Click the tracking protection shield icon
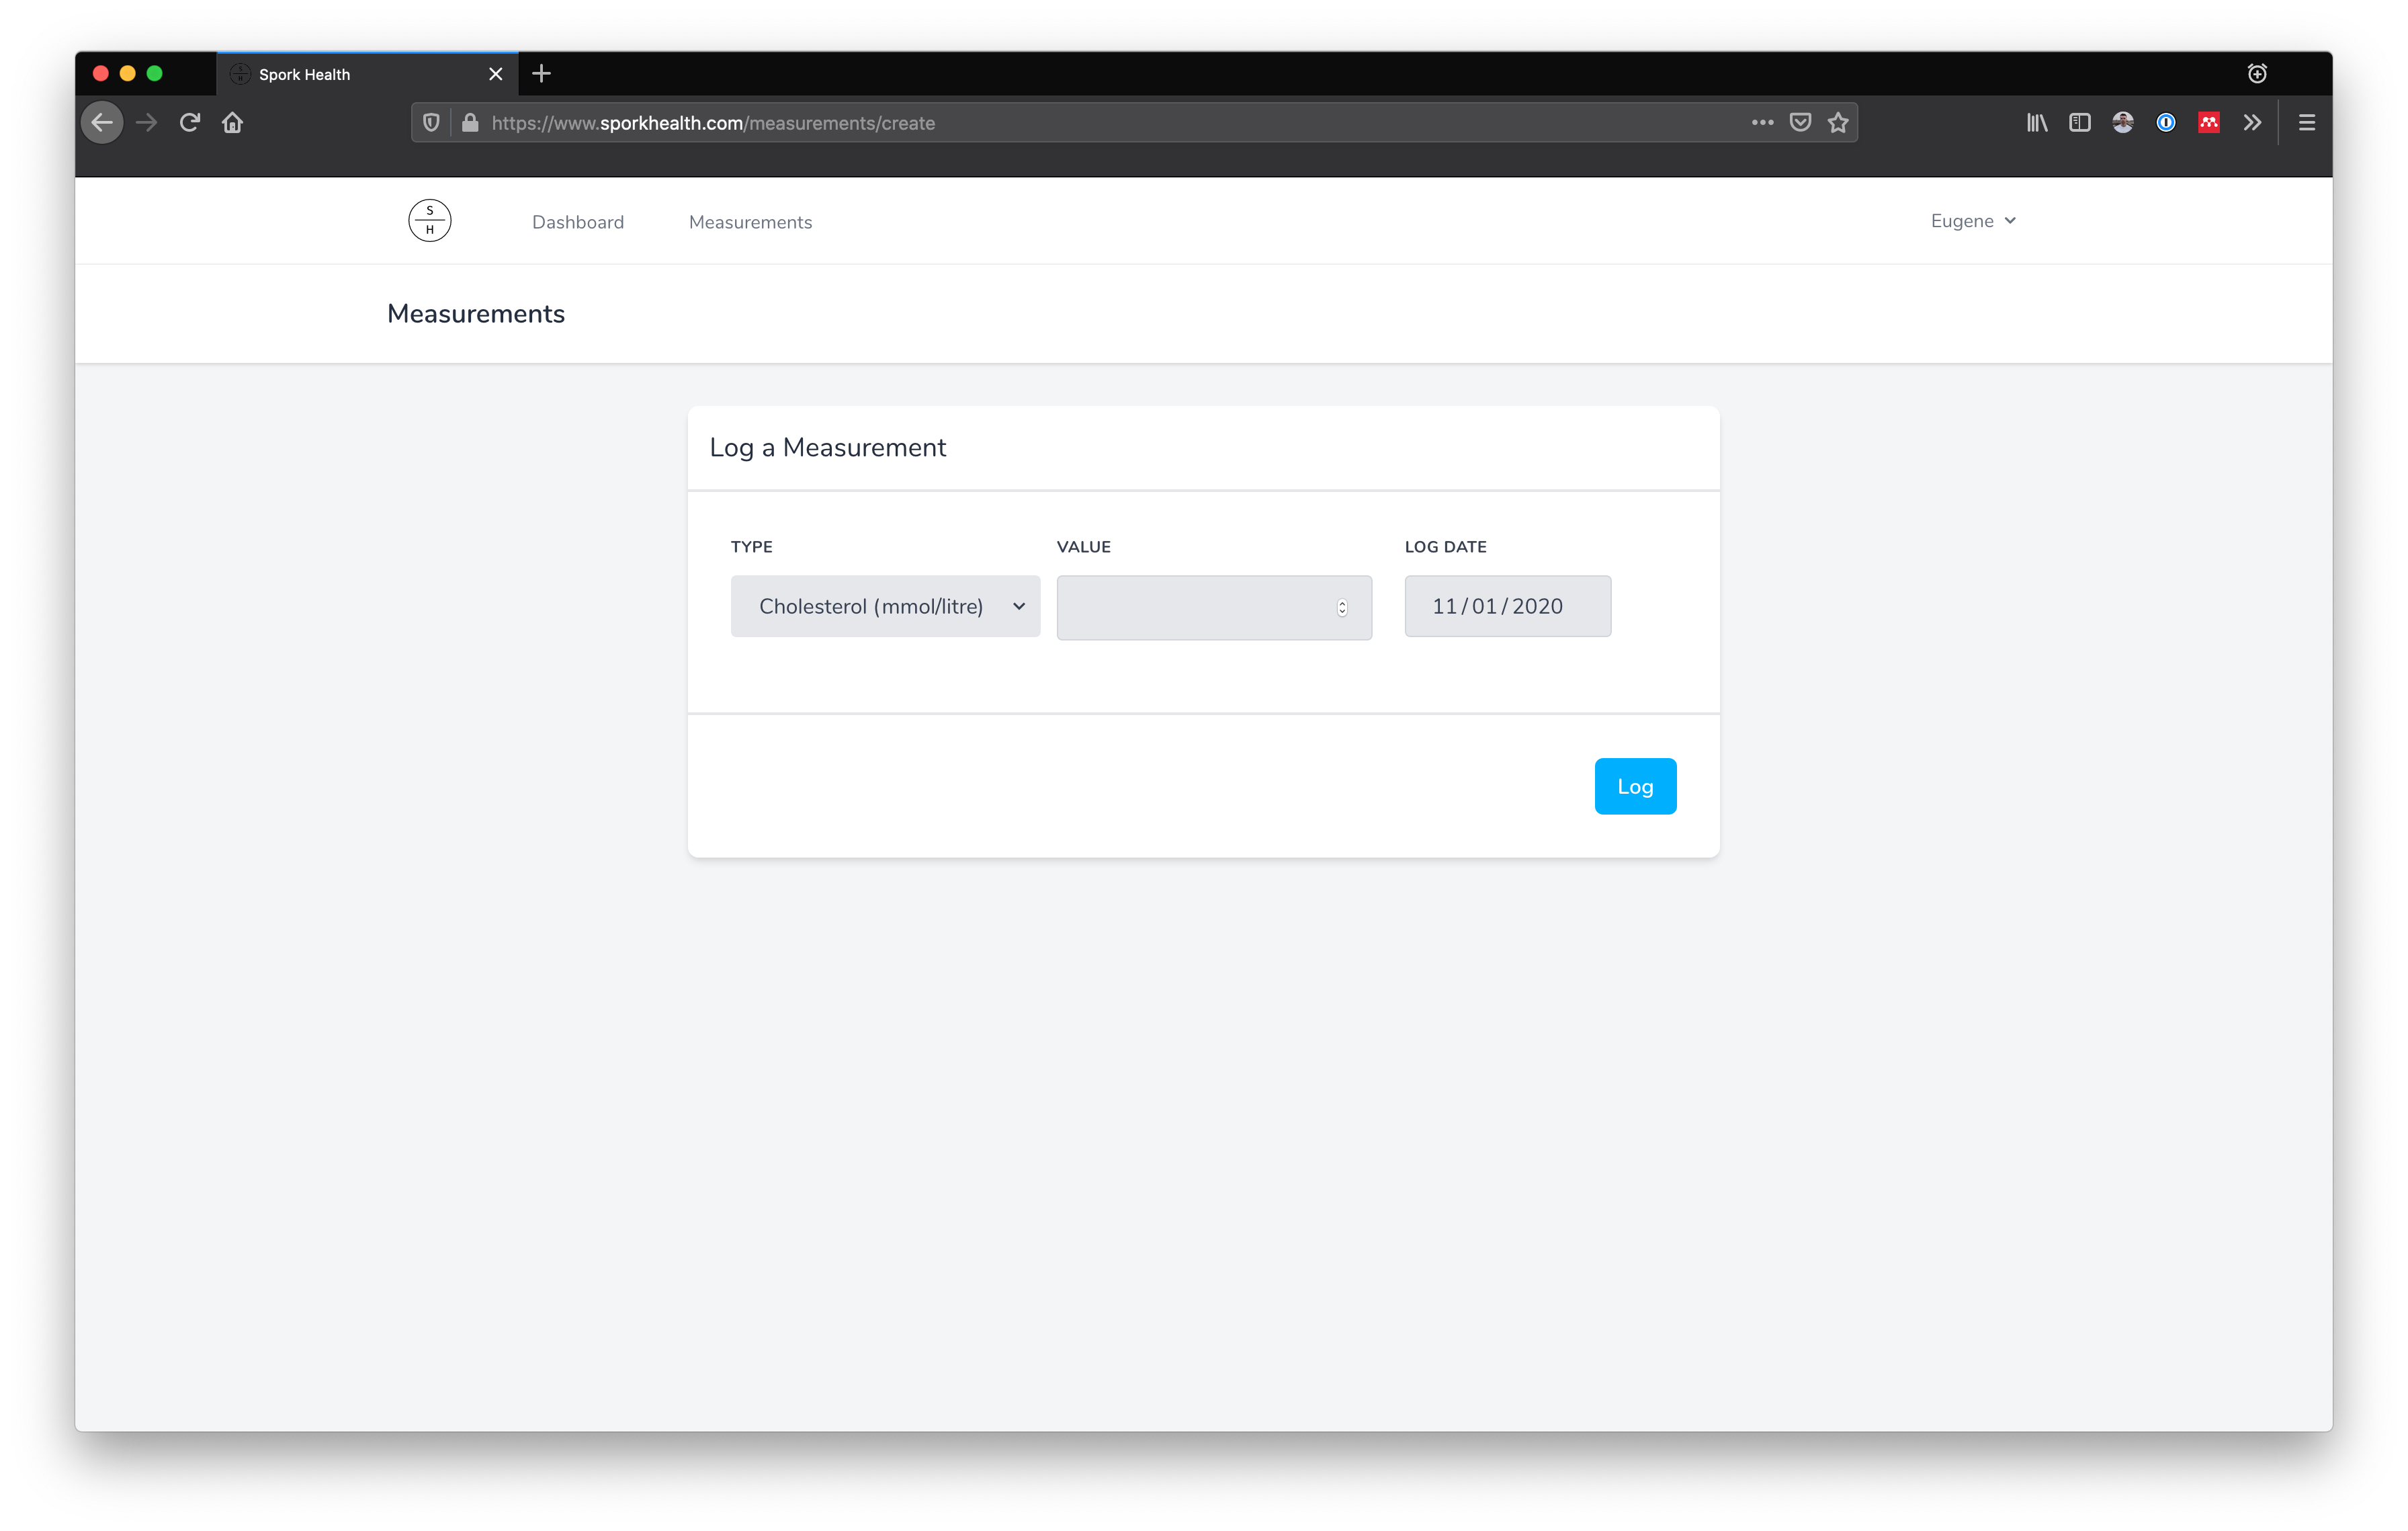The width and height of the screenshot is (2408, 1531). [x=431, y=122]
